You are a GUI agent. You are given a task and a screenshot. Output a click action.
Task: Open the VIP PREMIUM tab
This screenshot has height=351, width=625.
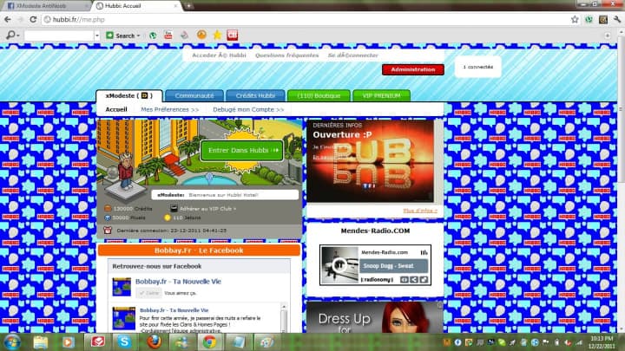(381, 96)
